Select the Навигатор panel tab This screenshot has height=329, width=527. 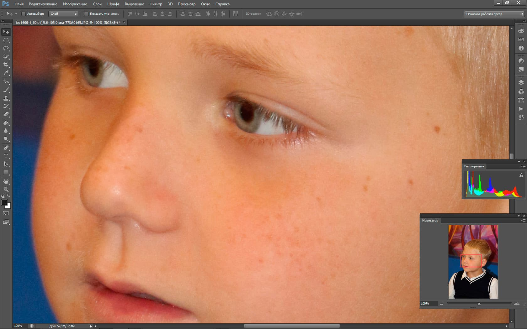[430, 221]
